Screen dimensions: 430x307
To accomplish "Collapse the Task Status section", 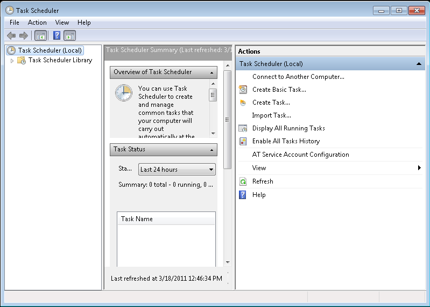I will (x=212, y=150).
